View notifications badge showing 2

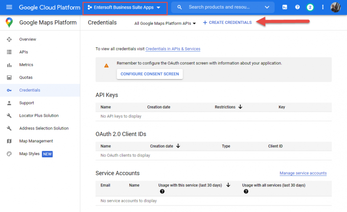tap(310, 7)
